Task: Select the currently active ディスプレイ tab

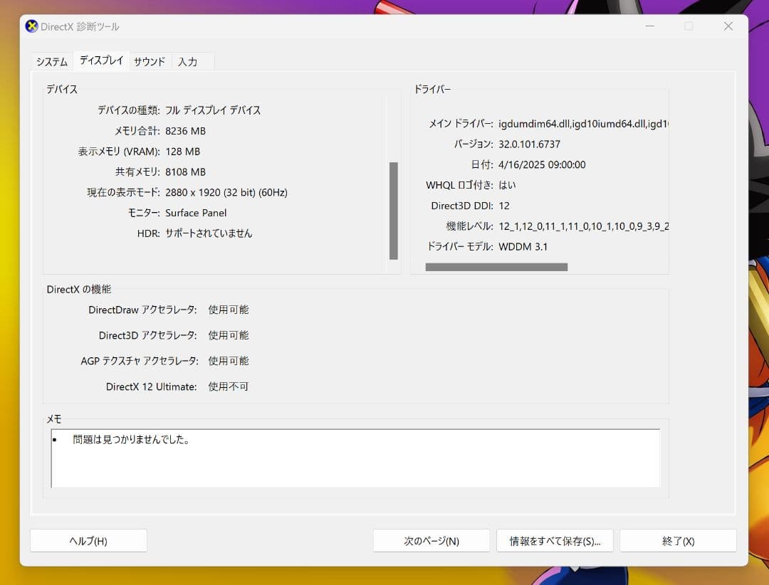Action: coord(100,60)
